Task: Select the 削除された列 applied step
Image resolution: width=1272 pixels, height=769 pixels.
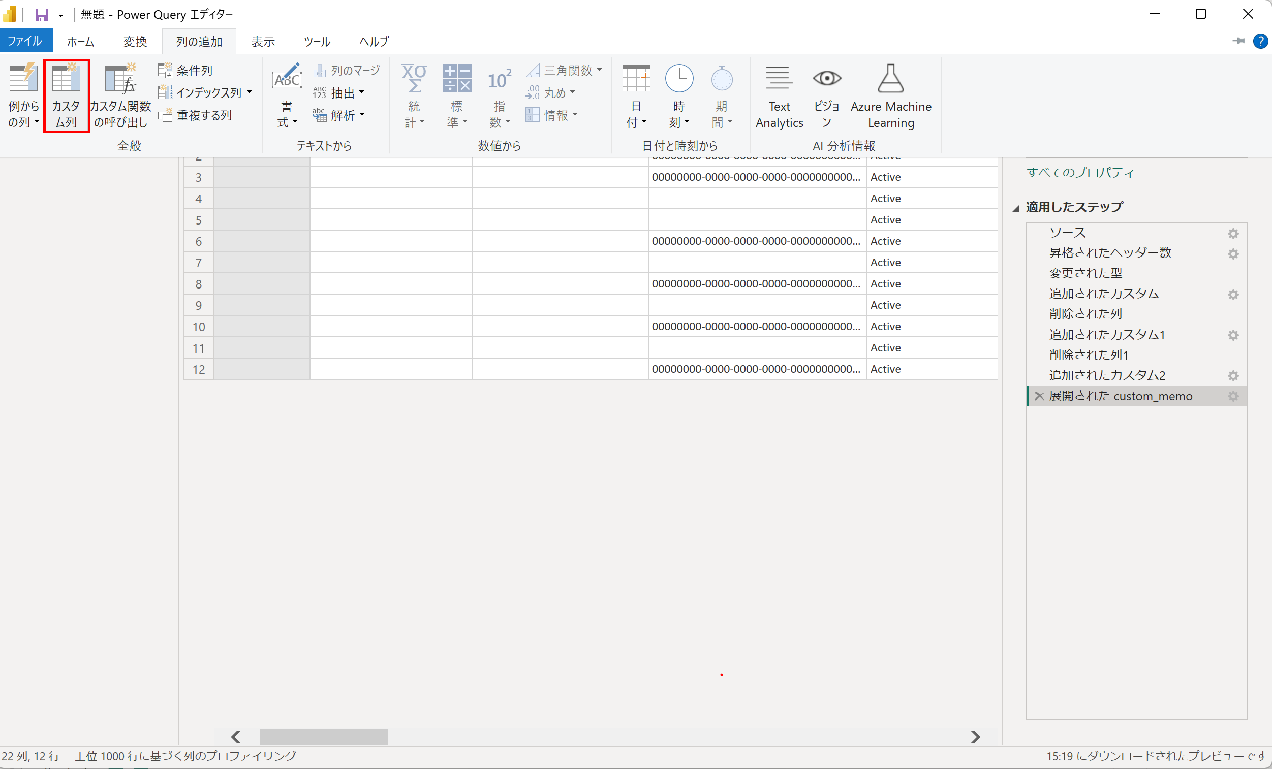Action: (1085, 314)
